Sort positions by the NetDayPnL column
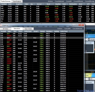 click(73, 4)
